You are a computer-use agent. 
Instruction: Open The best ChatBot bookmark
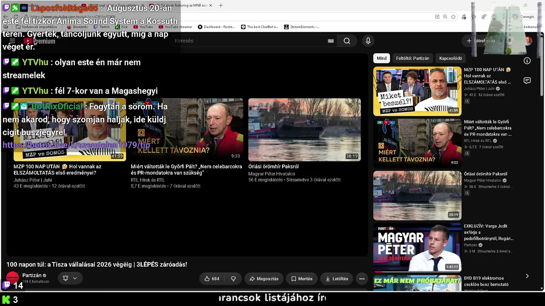(x=260, y=27)
